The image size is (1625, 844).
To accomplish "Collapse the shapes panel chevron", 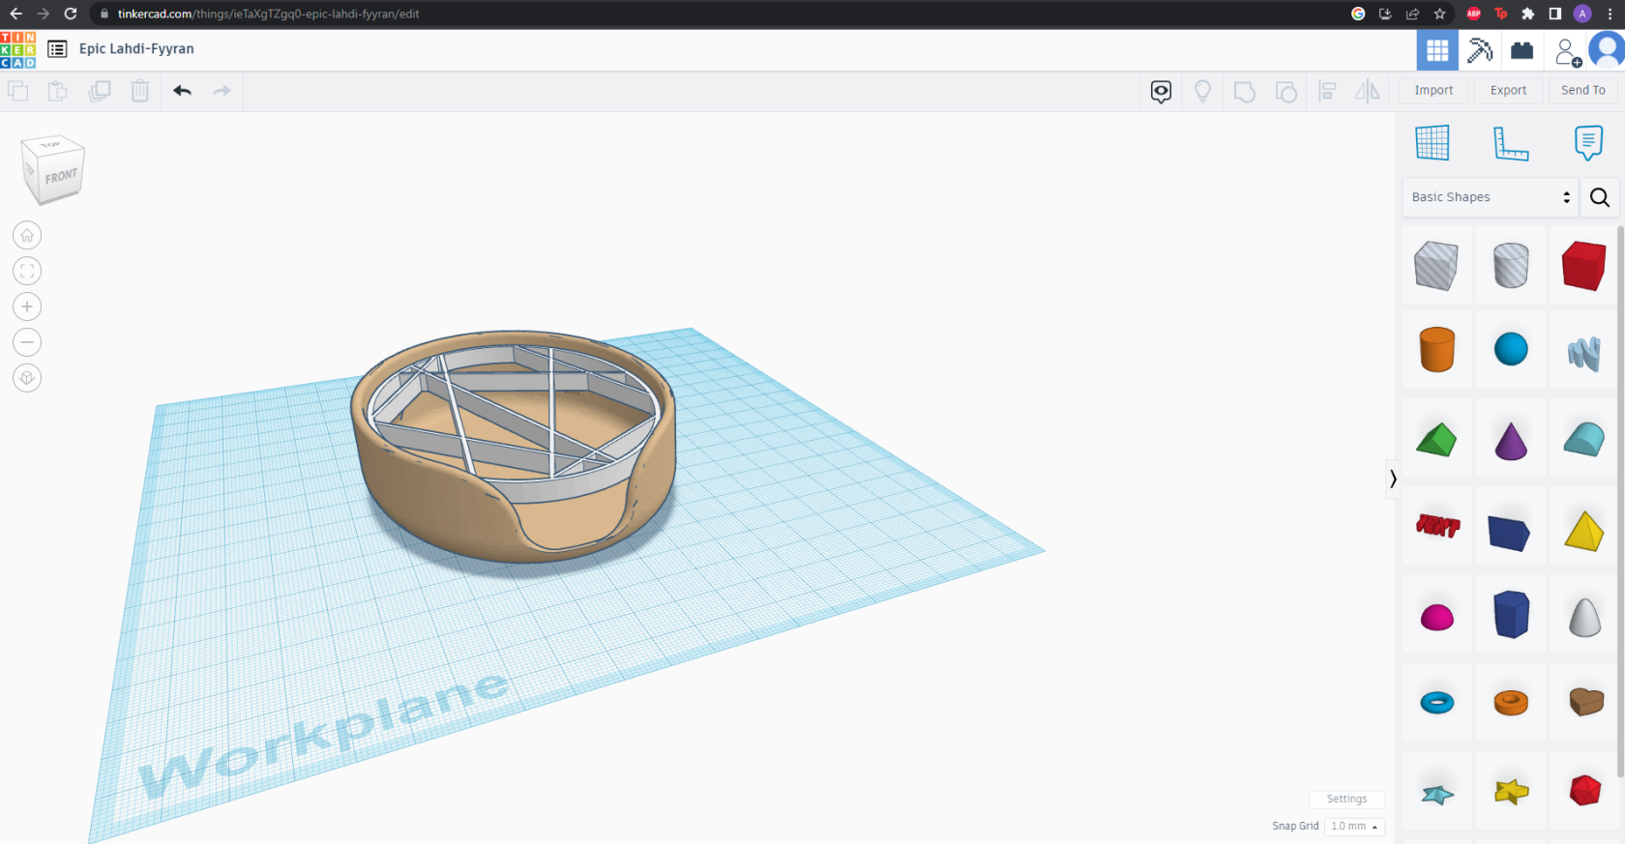I will [x=1393, y=479].
